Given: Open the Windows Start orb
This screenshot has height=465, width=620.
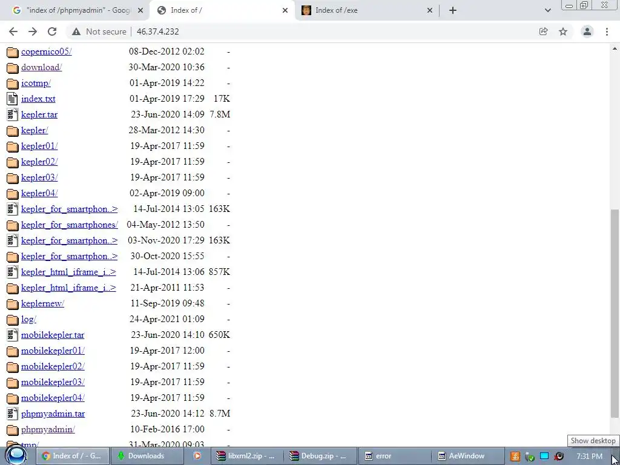Looking at the screenshot, I should pyautogui.click(x=16, y=456).
